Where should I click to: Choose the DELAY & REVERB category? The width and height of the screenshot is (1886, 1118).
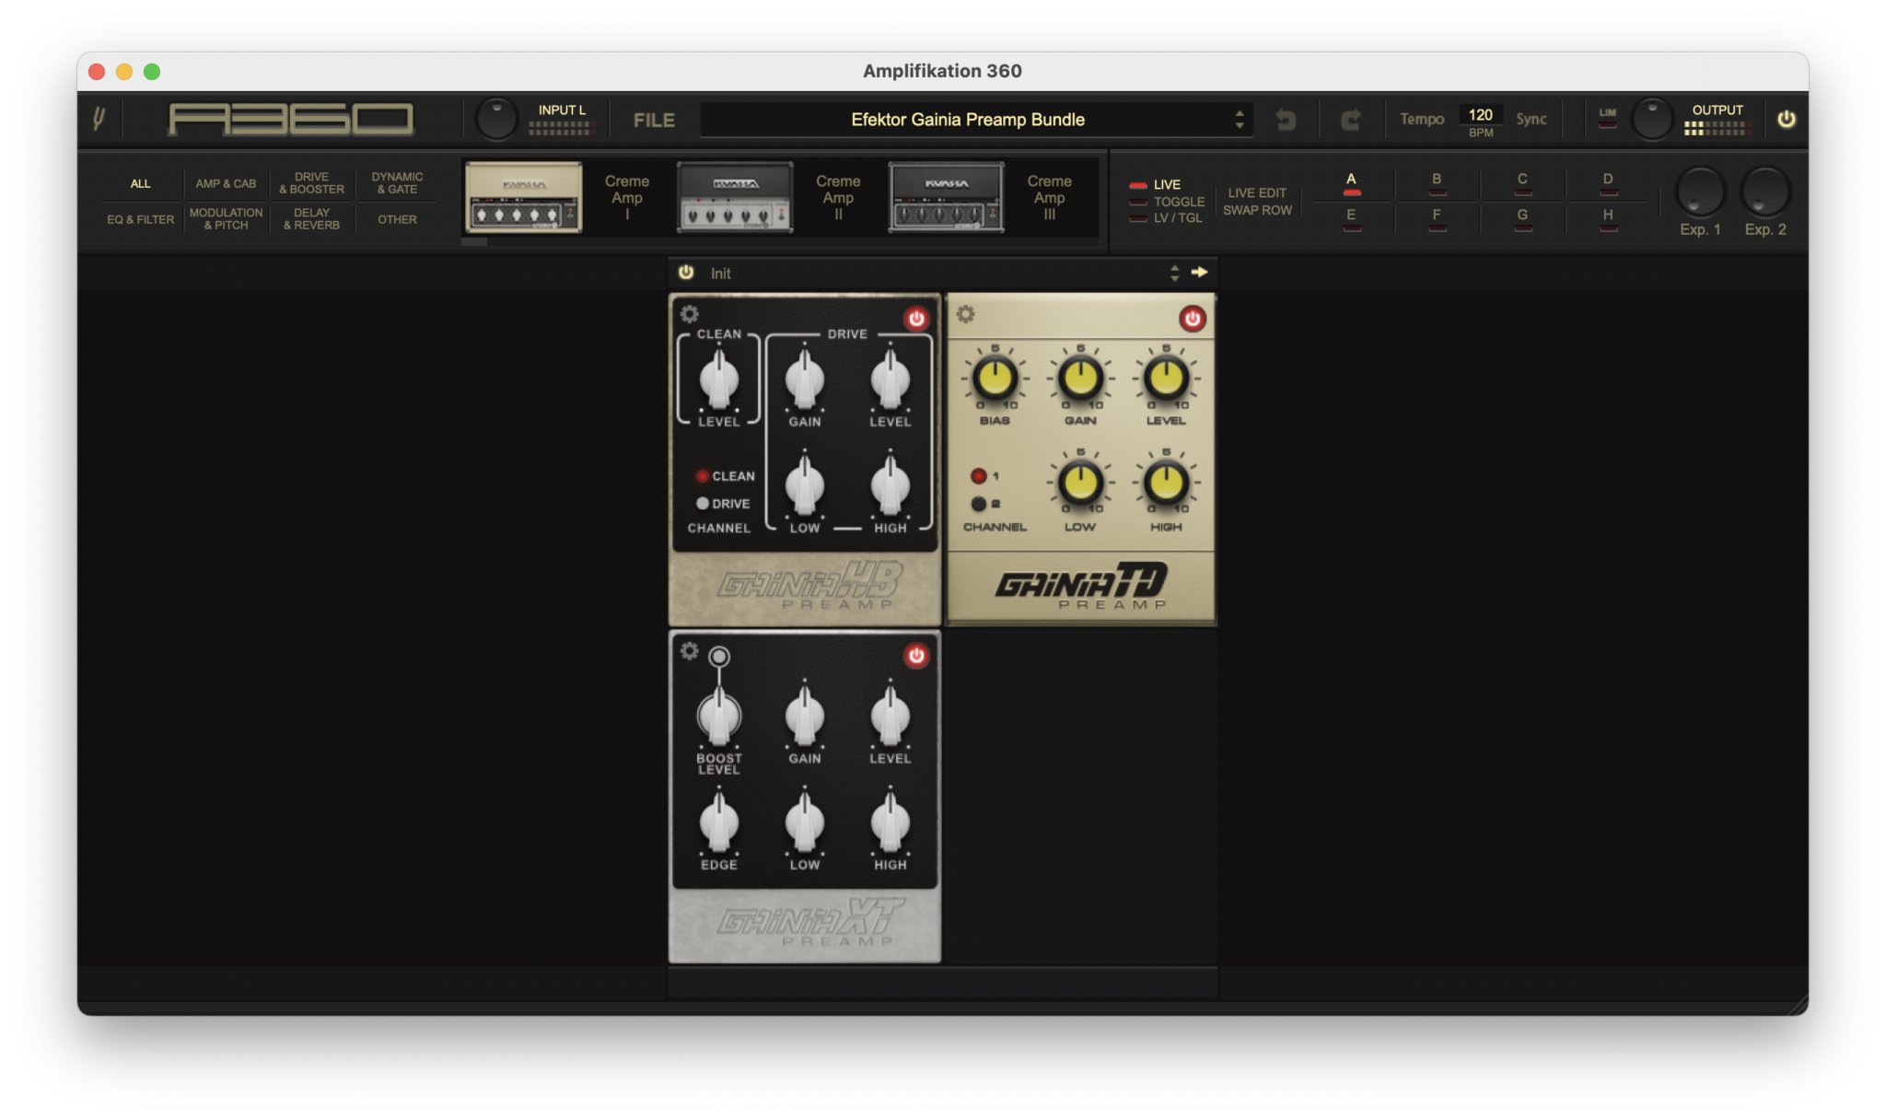pos(311,219)
